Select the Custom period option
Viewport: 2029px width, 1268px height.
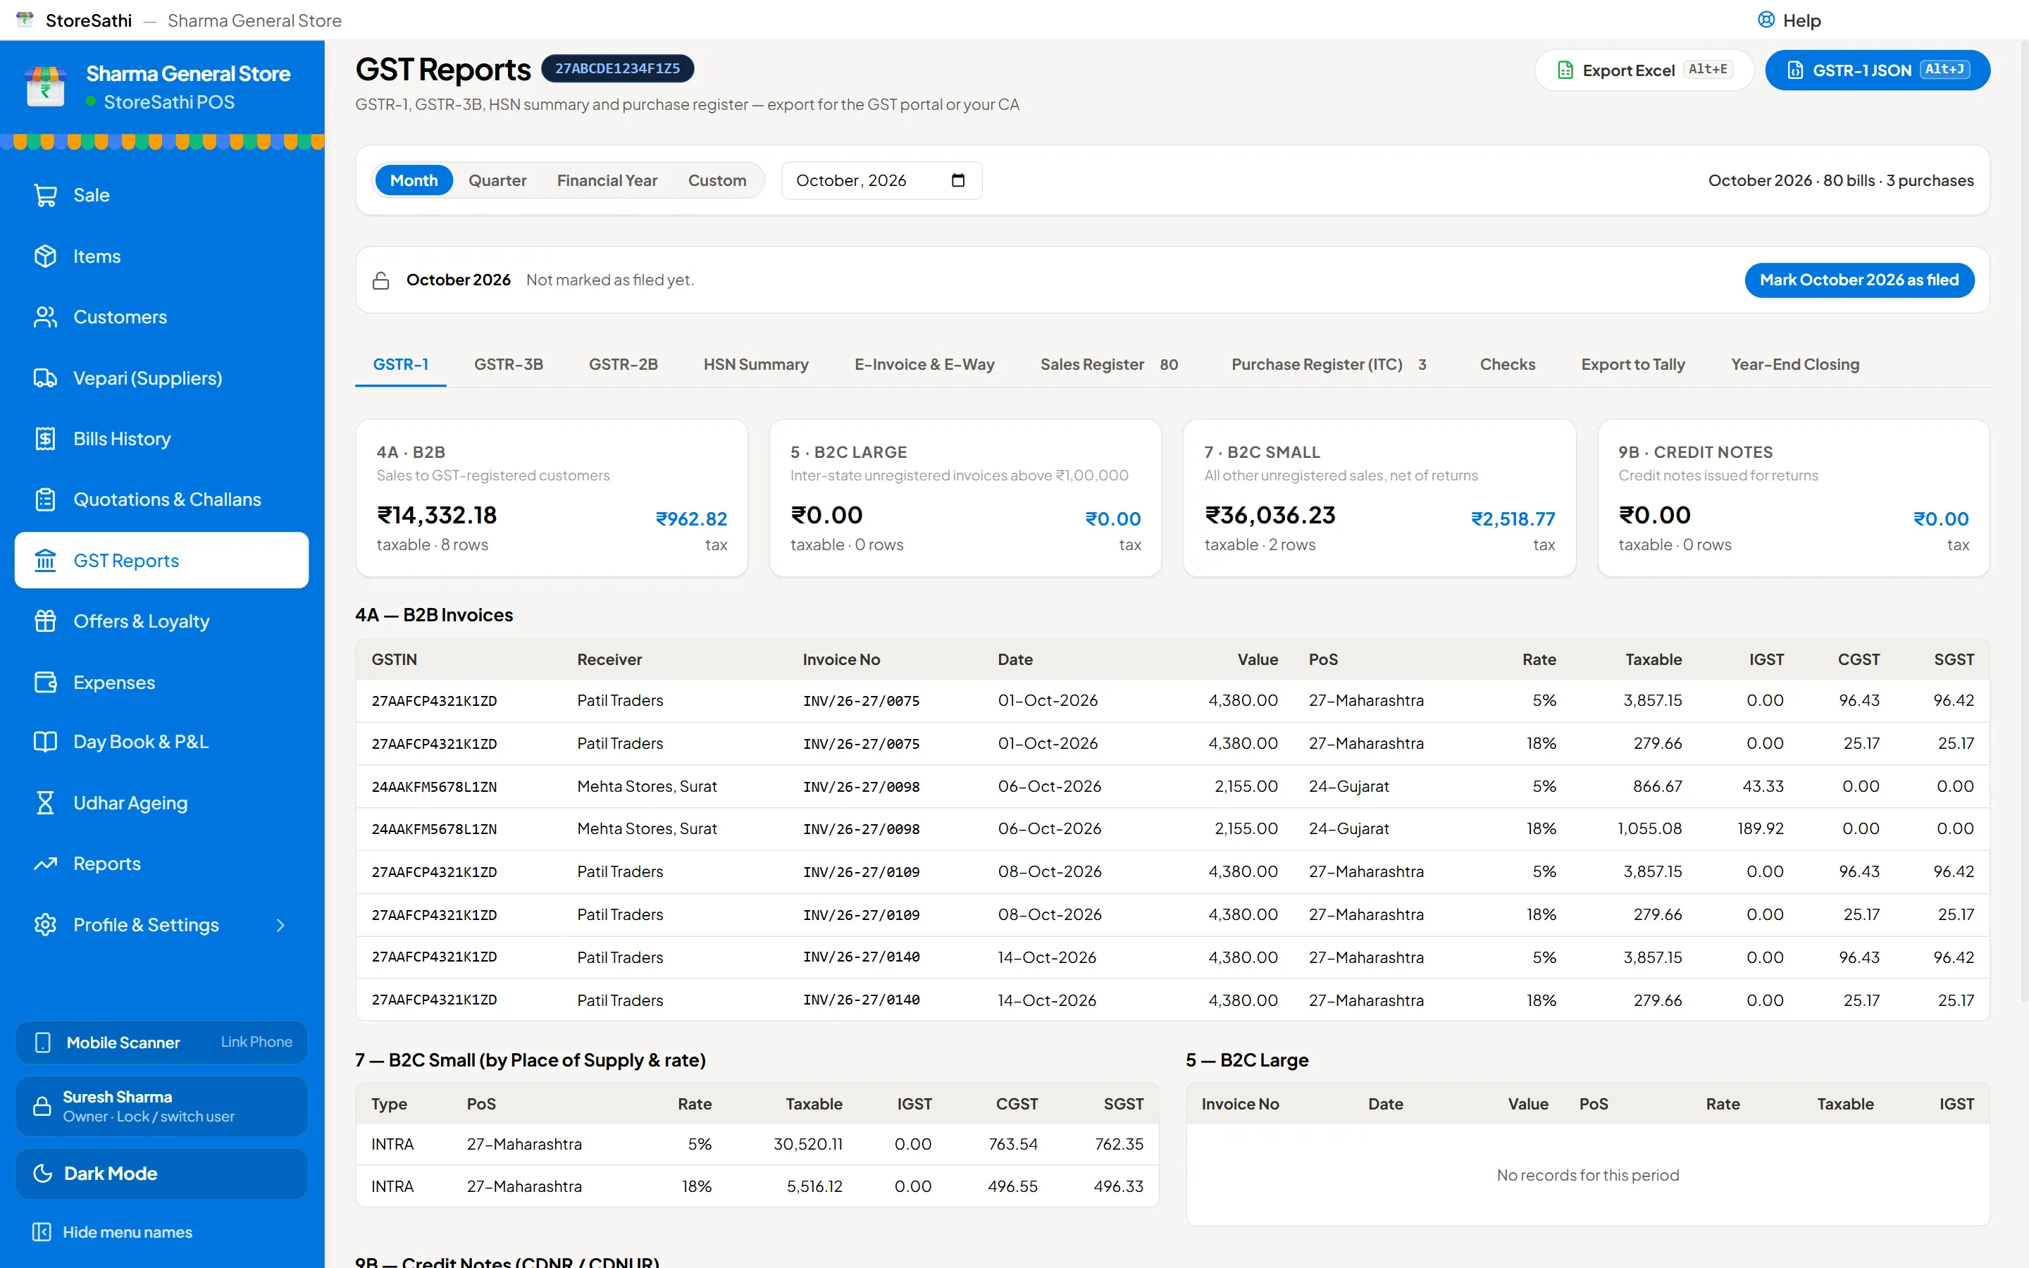tap(717, 180)
